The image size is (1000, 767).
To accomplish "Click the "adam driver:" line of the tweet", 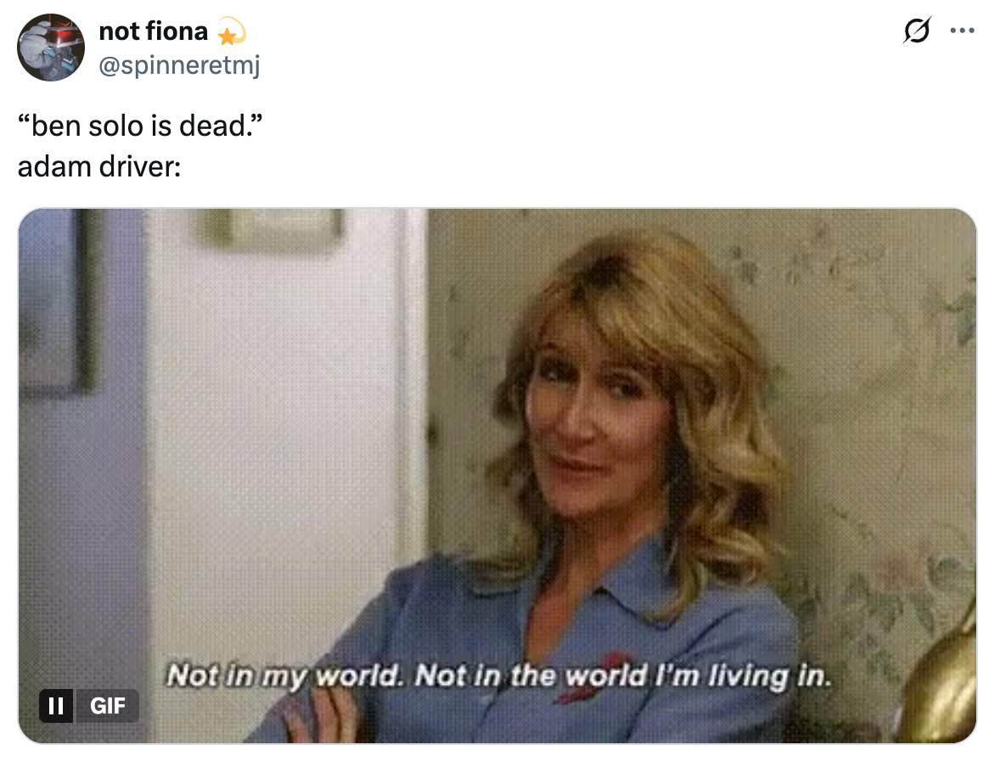I will click(99, 167).
